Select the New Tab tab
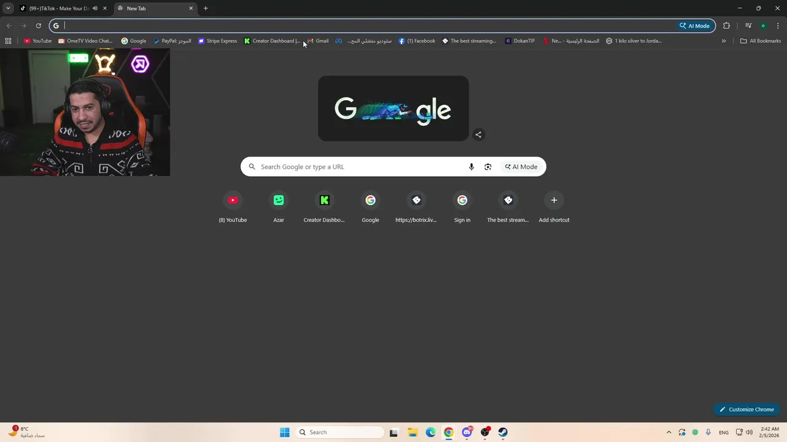Viewport: 787px width, 442px height. (154, 9)
